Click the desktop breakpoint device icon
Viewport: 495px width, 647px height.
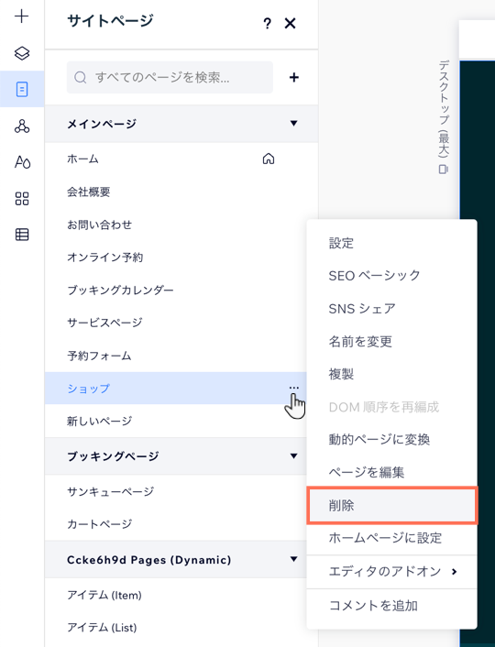click(x=444, y=170)
